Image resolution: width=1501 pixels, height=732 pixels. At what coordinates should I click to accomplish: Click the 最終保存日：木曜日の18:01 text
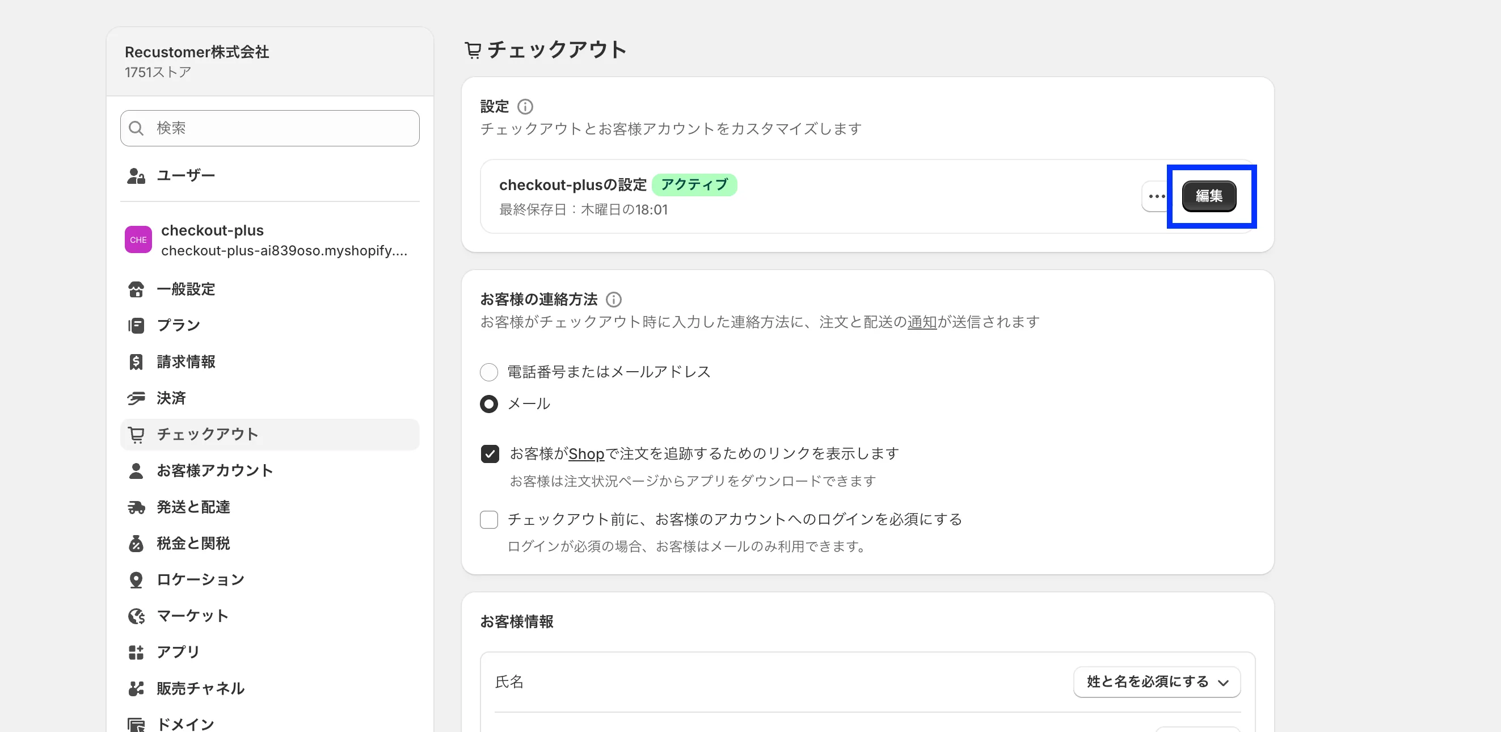[x=583, y=210]
